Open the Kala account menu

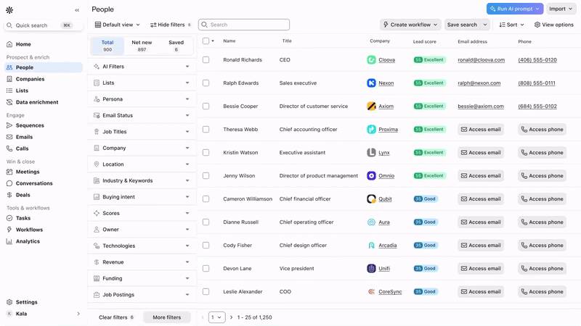tap(44, 314)
